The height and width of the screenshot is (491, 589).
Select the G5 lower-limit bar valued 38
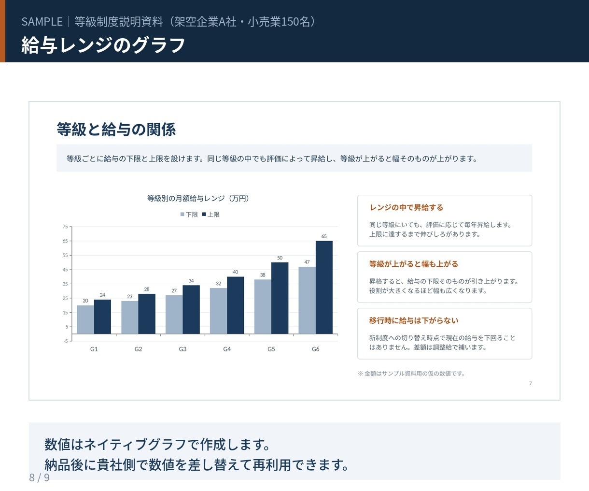pos(263,306)
